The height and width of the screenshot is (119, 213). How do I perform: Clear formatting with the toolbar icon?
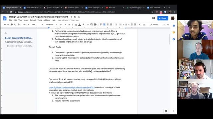pos(140,24)
